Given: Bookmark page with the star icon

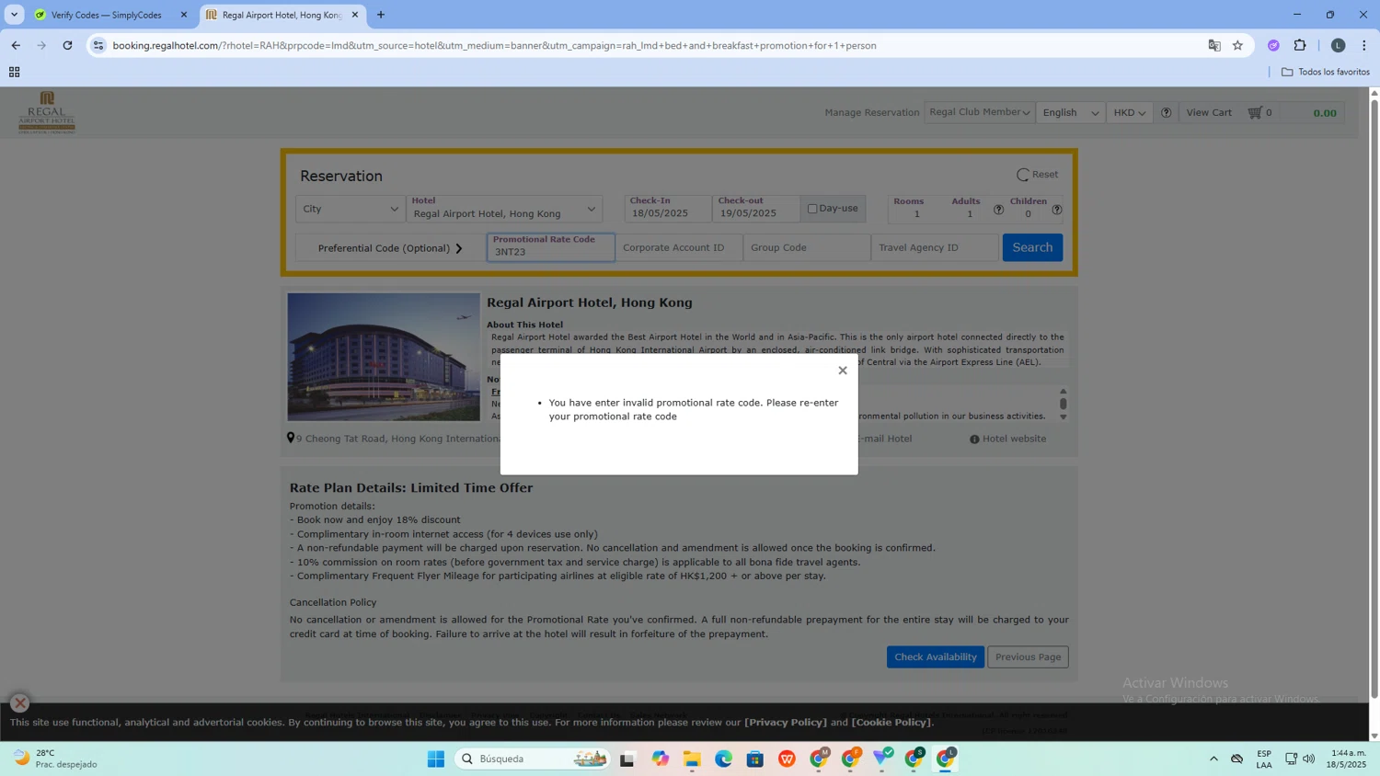Looking at the screenshot, I should coord(1237,45).
